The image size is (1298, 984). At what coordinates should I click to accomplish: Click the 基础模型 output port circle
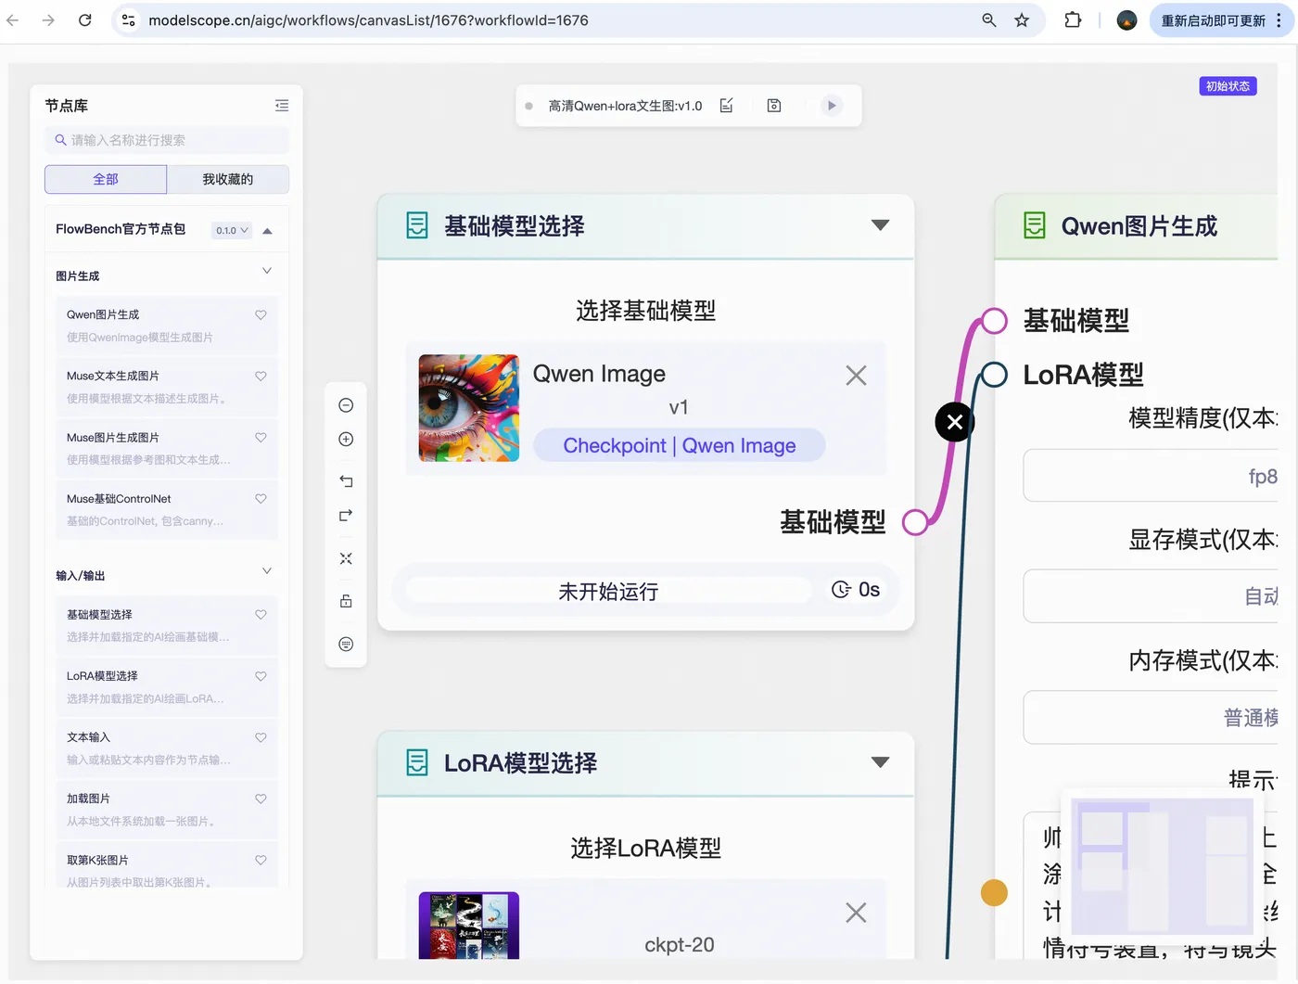click(915, 522)
